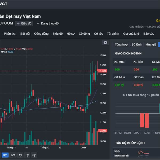160x160 pixels.
Task: Switch to Cộng đồng tab
Action: (41, 34)
